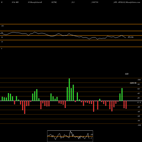The width and height of the screenshot is (142, 142).
Task: Click the tallest green MR bar
Action: point(69,89)
